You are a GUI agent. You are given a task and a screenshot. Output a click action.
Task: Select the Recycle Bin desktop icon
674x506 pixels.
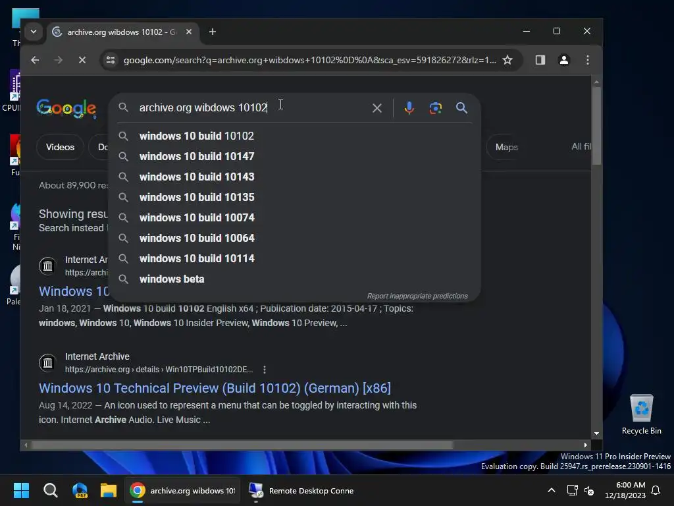pos(641,415)
